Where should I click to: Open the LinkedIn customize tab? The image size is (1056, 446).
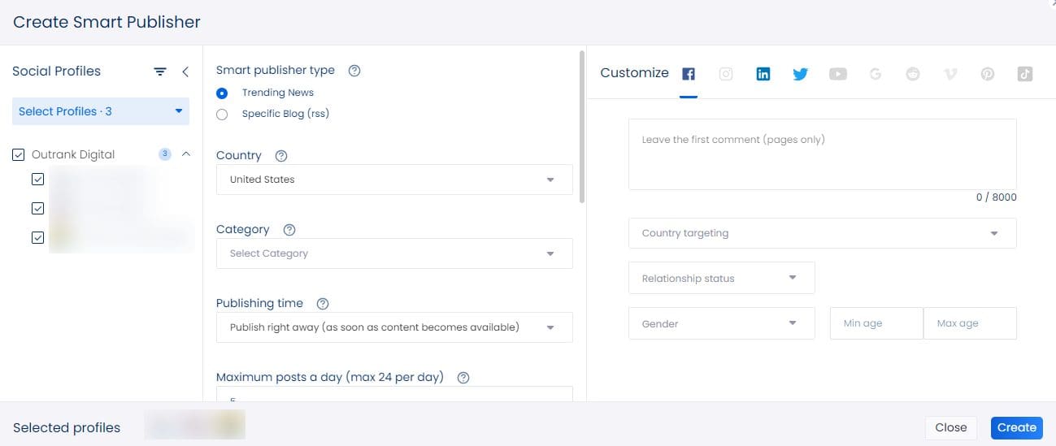click(763, 74)
